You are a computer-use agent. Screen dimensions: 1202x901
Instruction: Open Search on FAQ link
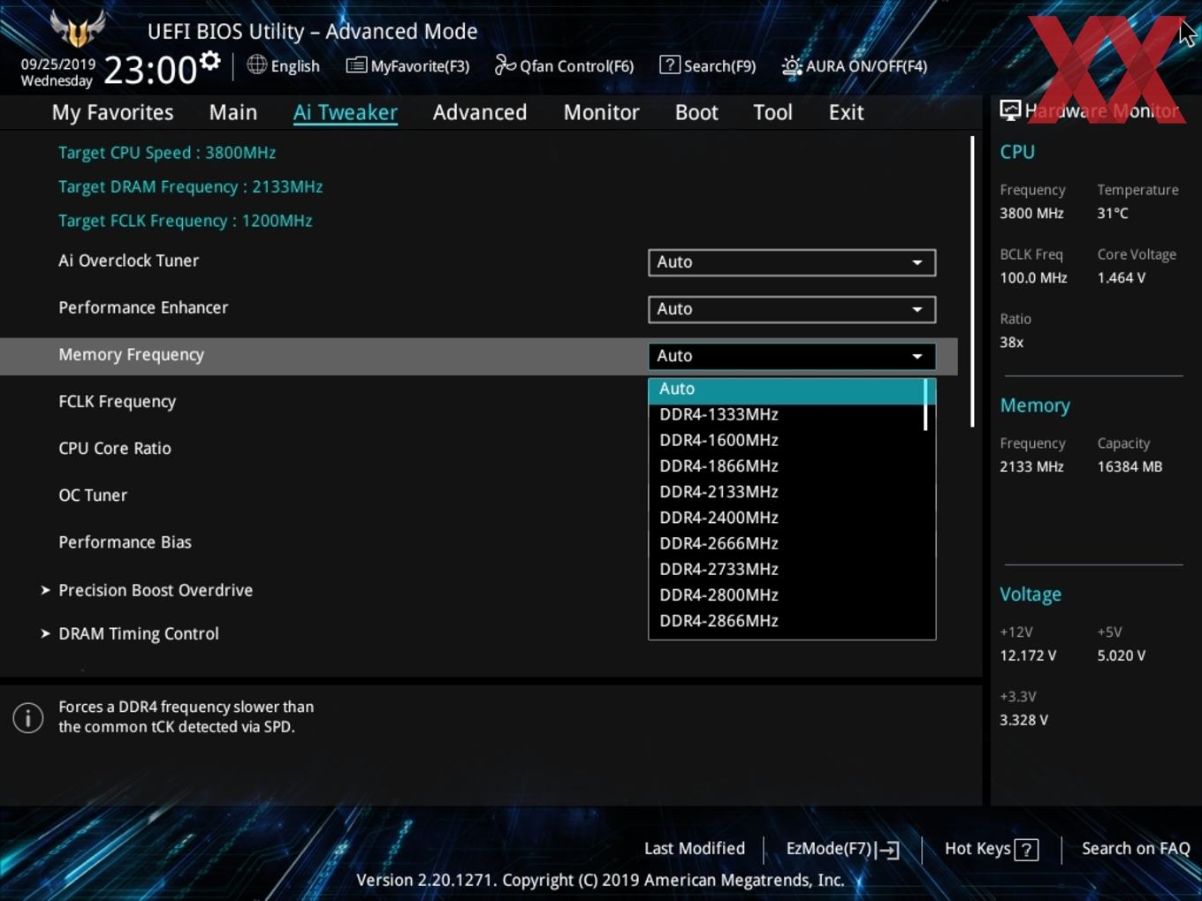click(x=1136, y=848)
